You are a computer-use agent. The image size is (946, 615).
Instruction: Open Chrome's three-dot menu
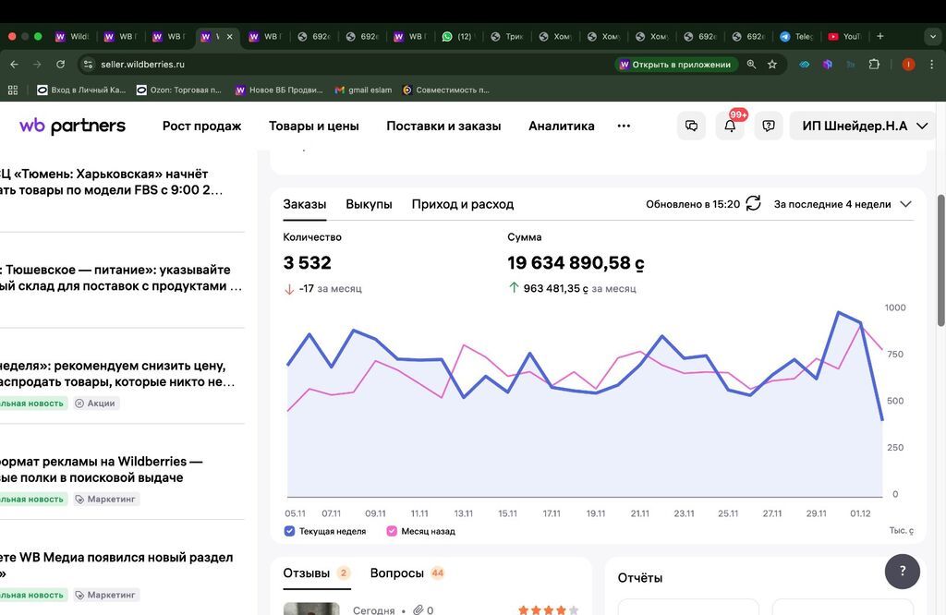[x=931, y=65]
